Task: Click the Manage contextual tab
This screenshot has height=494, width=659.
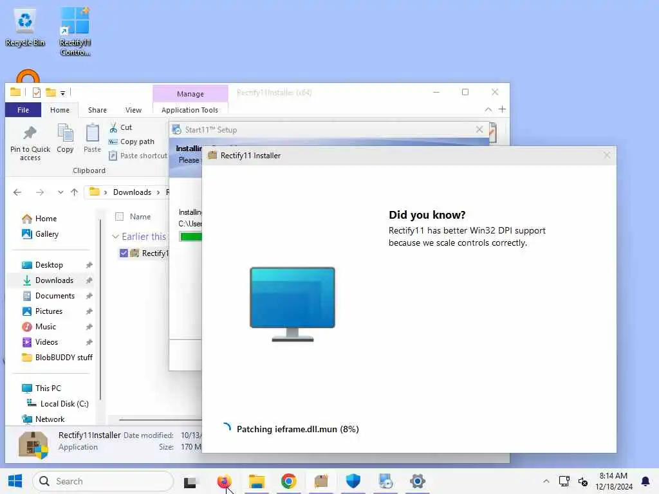Action: coord(190,94)
